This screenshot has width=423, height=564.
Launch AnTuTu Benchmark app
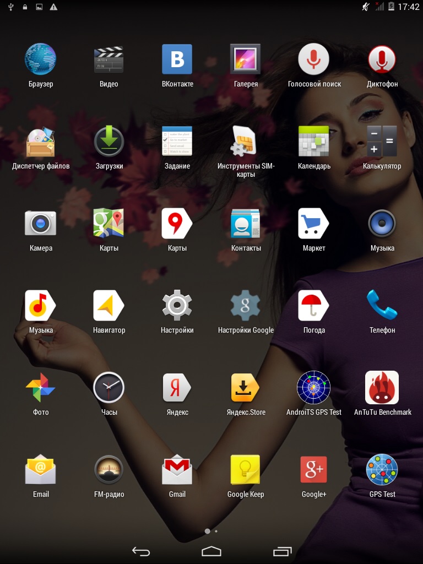[382, 387]
